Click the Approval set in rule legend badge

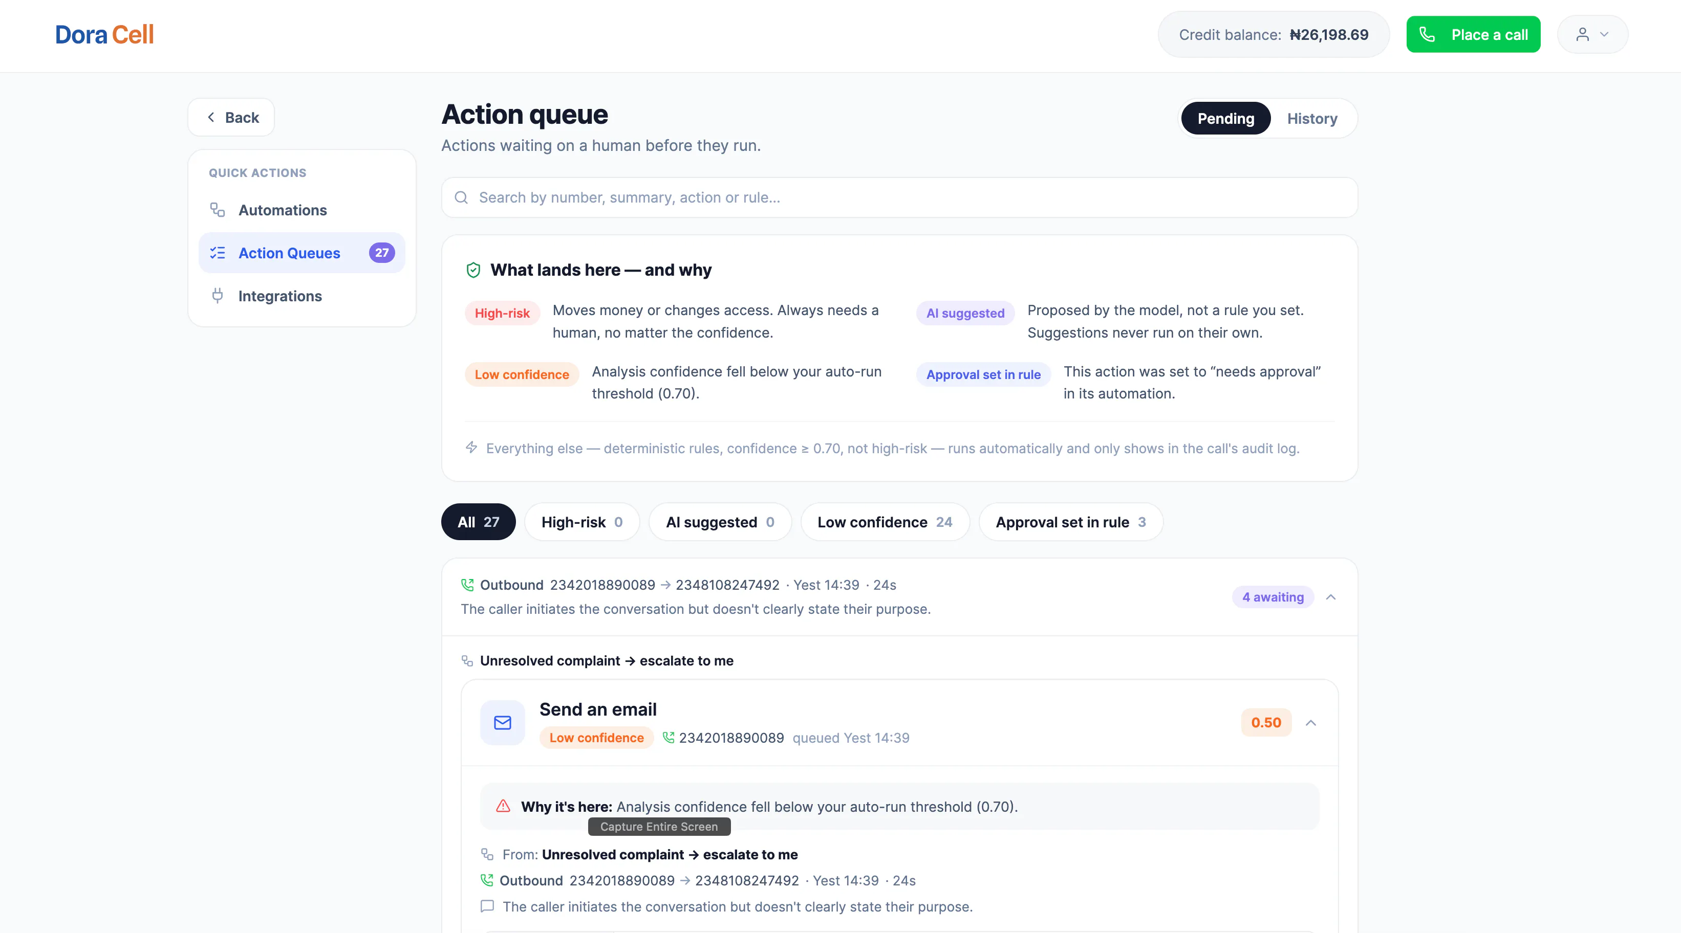click(983, 374)
